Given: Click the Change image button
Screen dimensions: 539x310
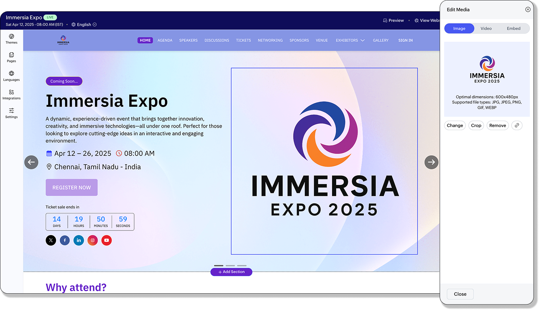Looking at the screenshot, I should [455, 126].
